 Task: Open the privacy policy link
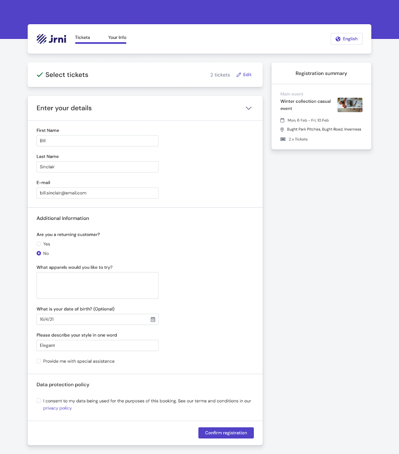(57, 408)
